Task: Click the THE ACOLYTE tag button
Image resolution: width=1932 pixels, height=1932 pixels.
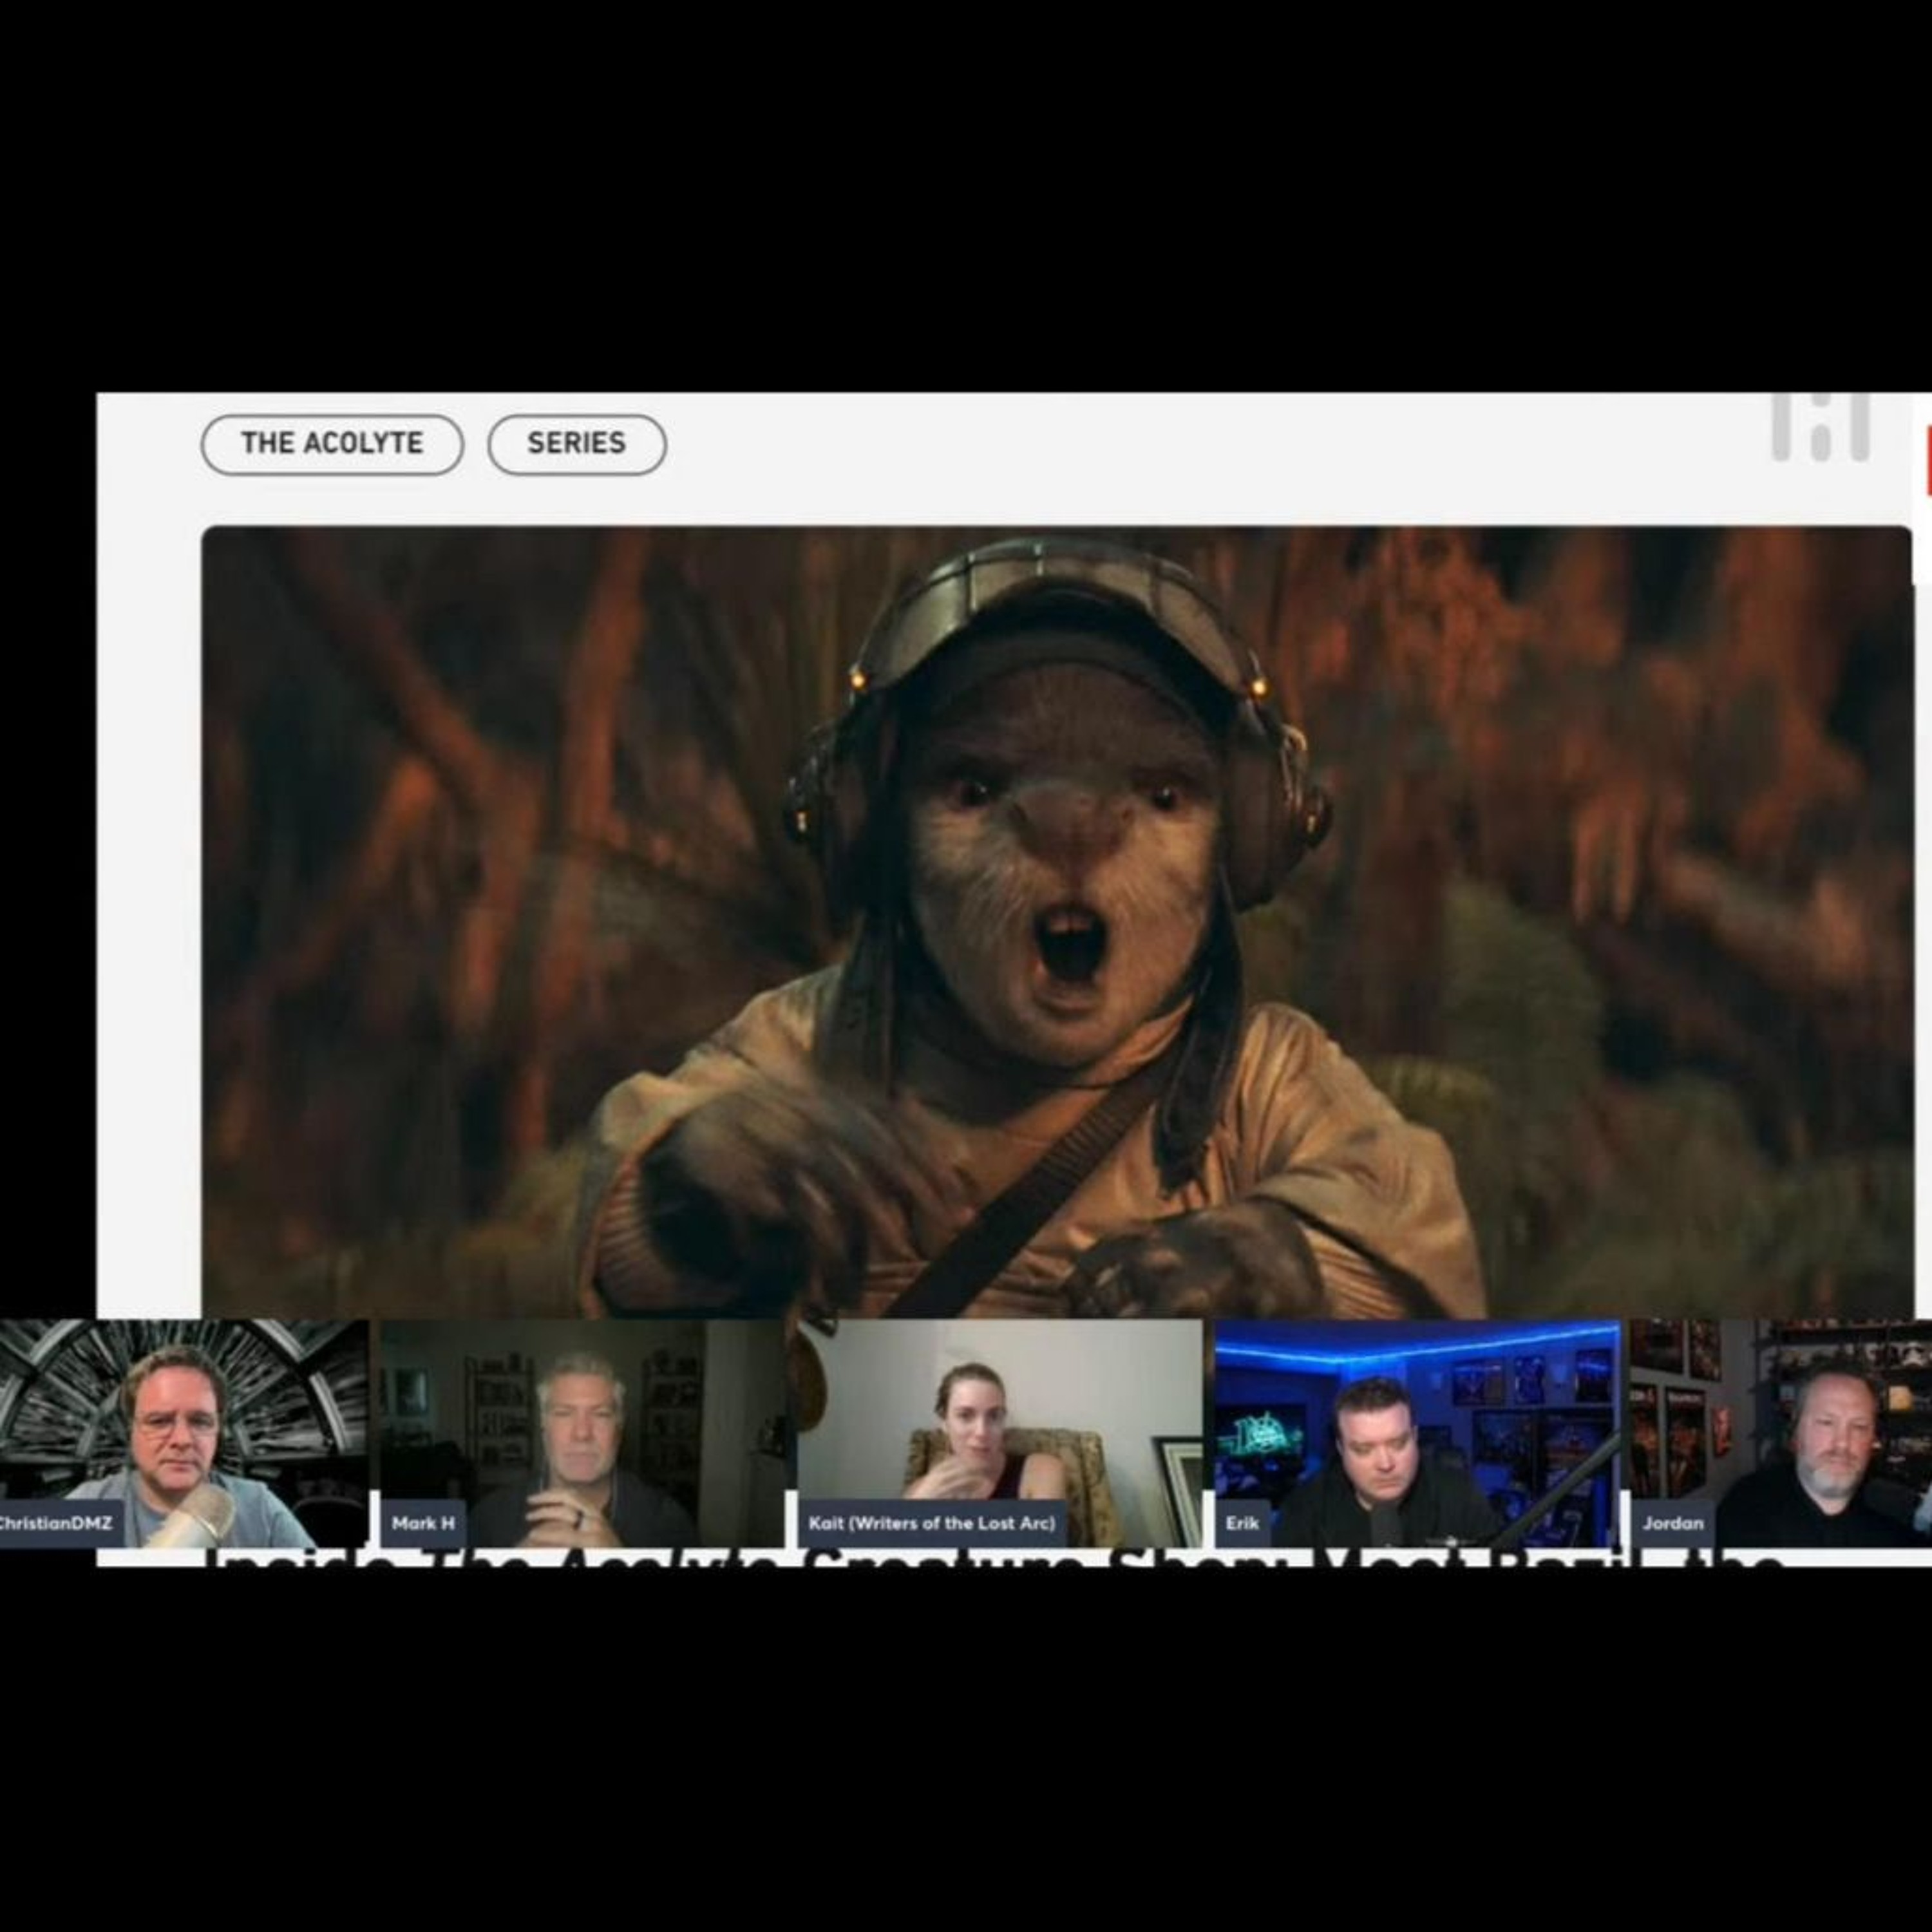Action: tap(332, 444)
